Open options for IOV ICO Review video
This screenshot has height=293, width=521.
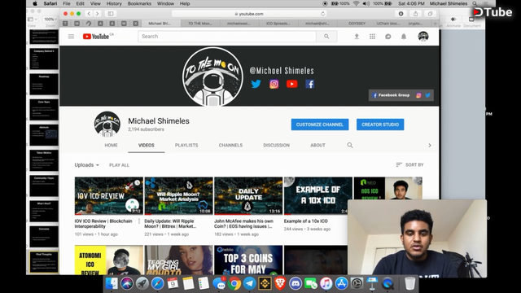(139, 221)
